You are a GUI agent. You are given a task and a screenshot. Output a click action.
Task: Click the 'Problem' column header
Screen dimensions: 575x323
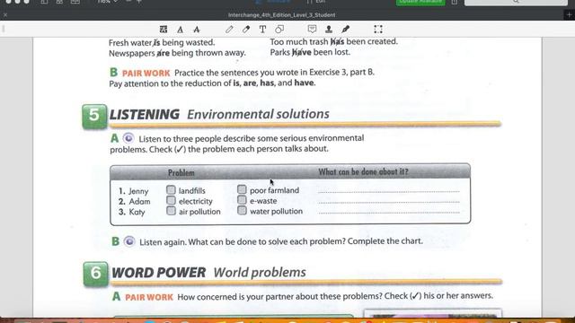click(x=181, y=172)
